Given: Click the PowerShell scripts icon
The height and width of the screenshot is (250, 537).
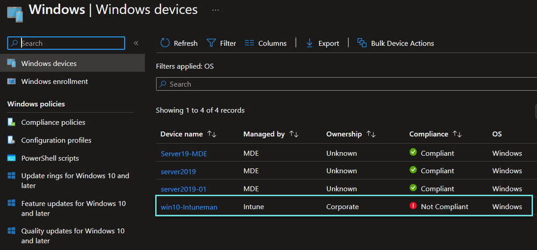Looking at the screenshot, I should point(11,158).
